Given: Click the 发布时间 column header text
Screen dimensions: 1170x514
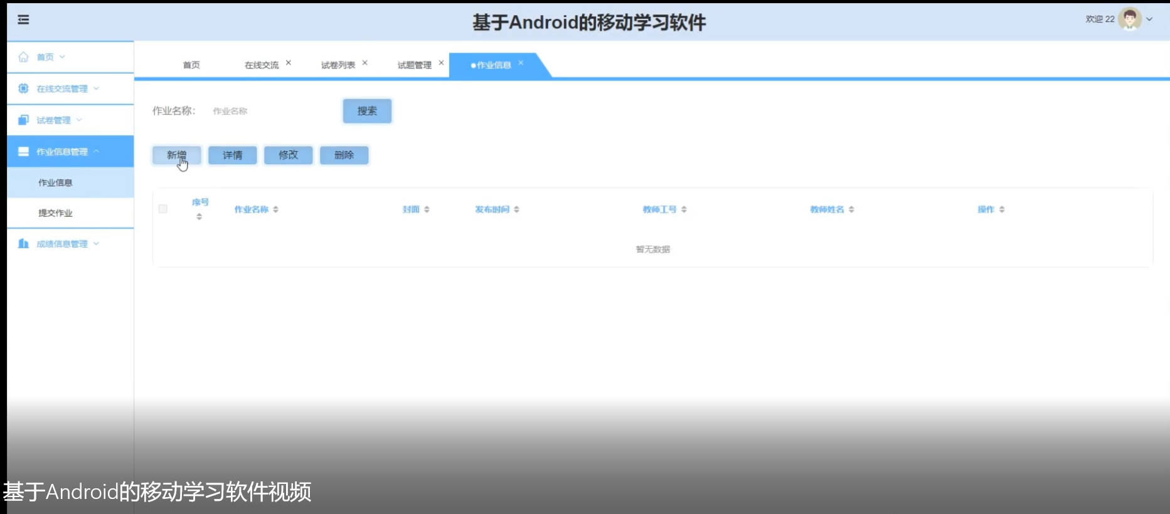Looking at the screenshot, I should [492, 209].
